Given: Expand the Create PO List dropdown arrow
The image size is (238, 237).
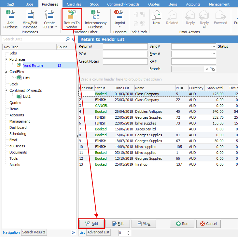Looking at the screenshot, I should pos(56,27).
